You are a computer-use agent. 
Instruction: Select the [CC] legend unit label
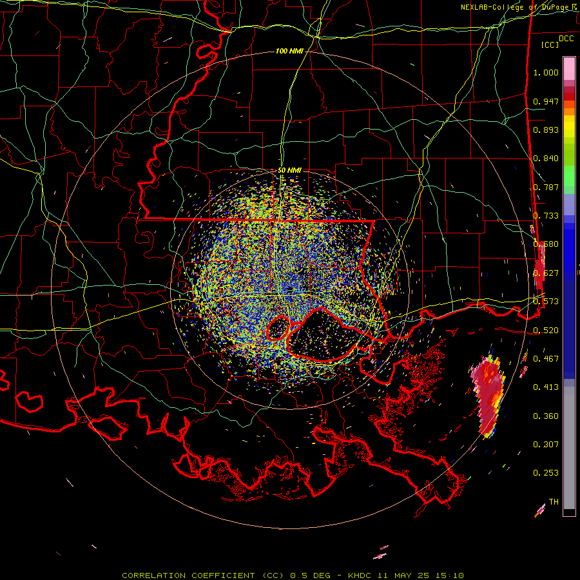coord(550,44)
